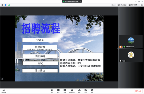
Task: Open settings gear in toolbar
Action: 92,91
